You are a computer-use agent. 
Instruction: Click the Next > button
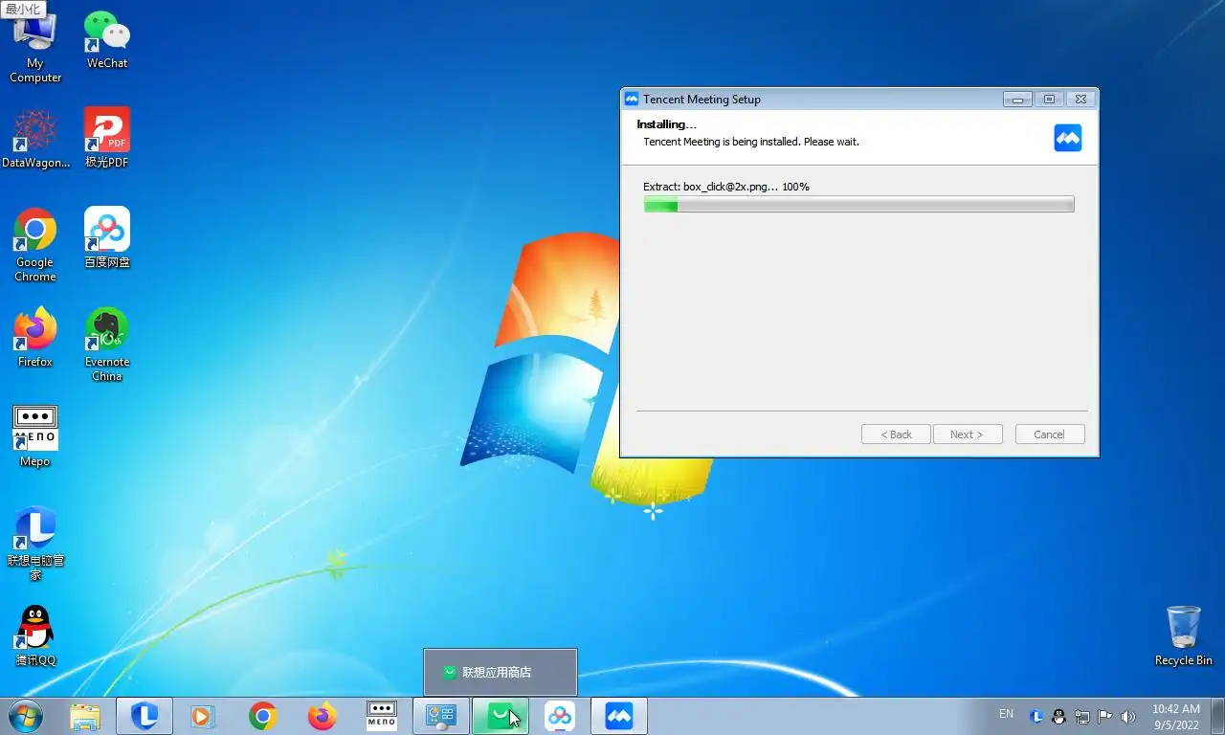[x=968, y=434]
